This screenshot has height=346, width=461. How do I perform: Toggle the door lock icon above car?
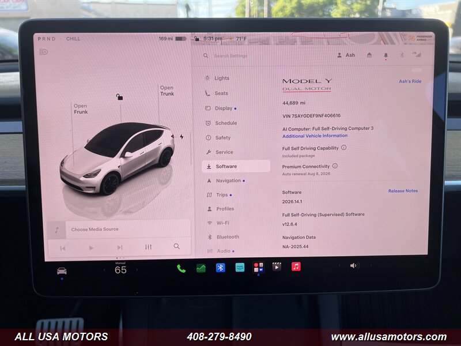click(x=119, y=97)
